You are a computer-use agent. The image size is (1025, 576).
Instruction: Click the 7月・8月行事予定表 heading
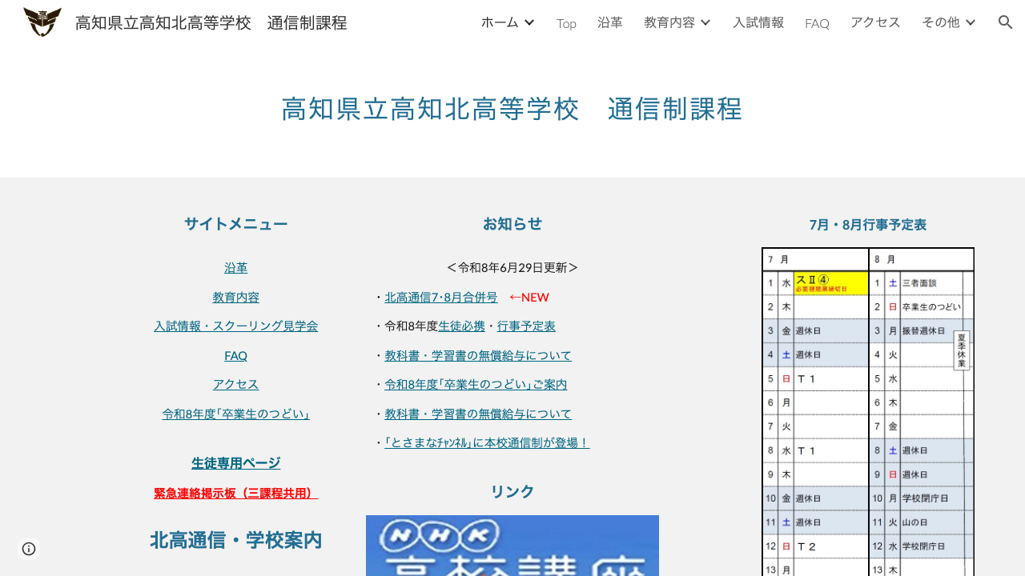(x=868, y=225)
